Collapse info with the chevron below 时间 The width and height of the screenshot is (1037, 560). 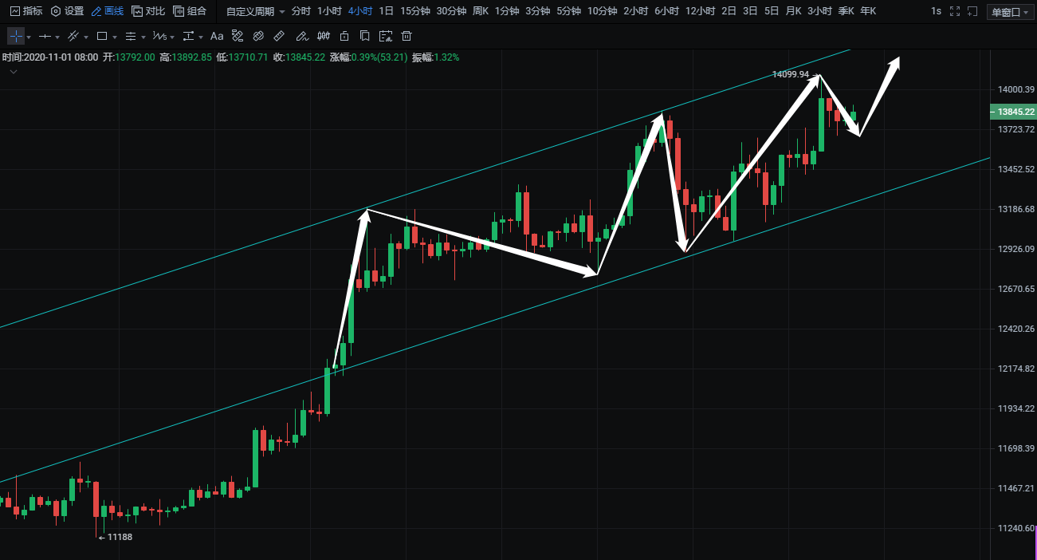tap(14, 72)
